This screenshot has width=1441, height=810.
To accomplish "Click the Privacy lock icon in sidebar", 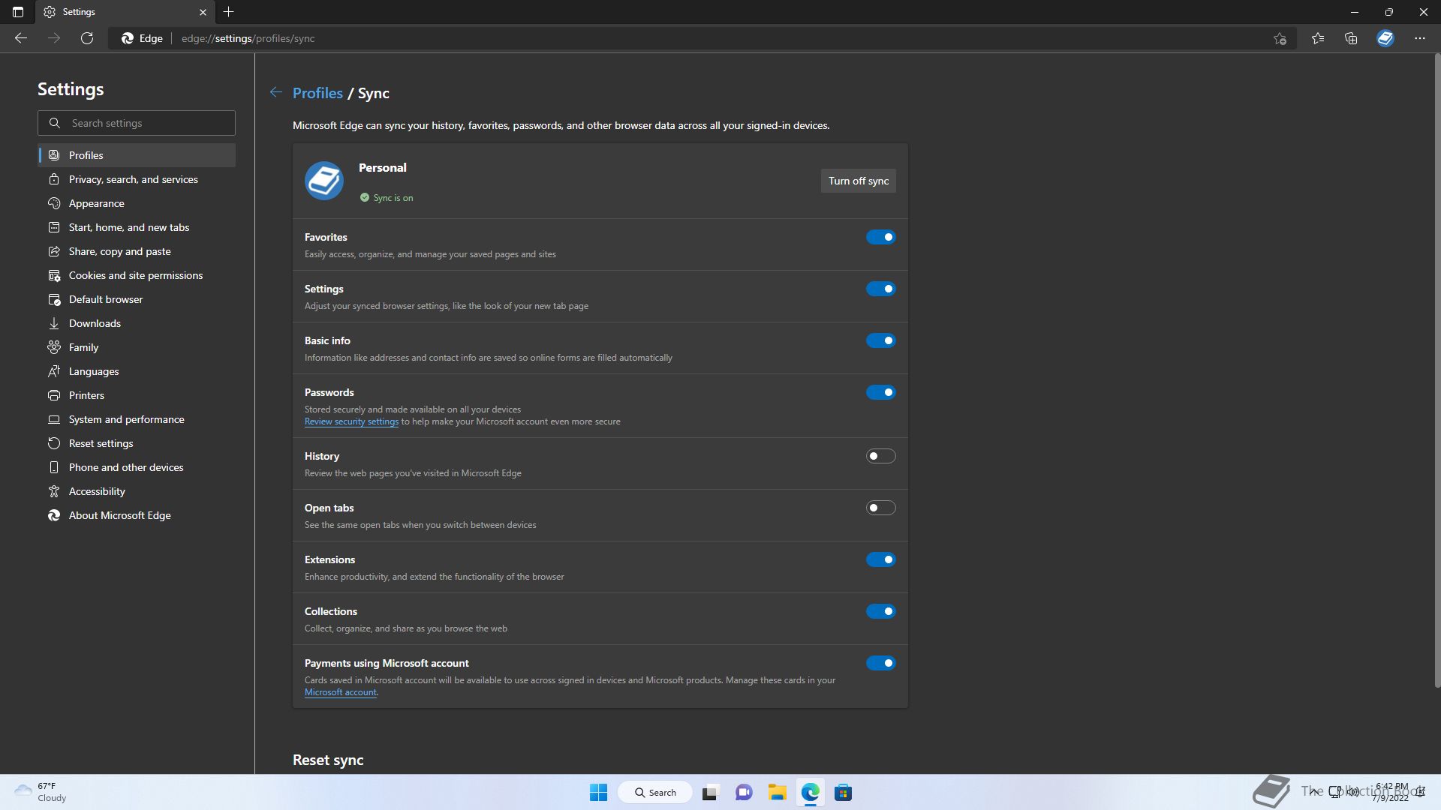I will point(54,179).
